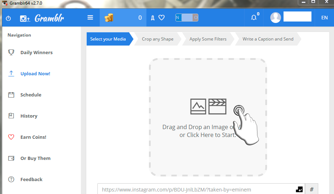Switch to Apply Some Filters step

[x=208, y=39]
